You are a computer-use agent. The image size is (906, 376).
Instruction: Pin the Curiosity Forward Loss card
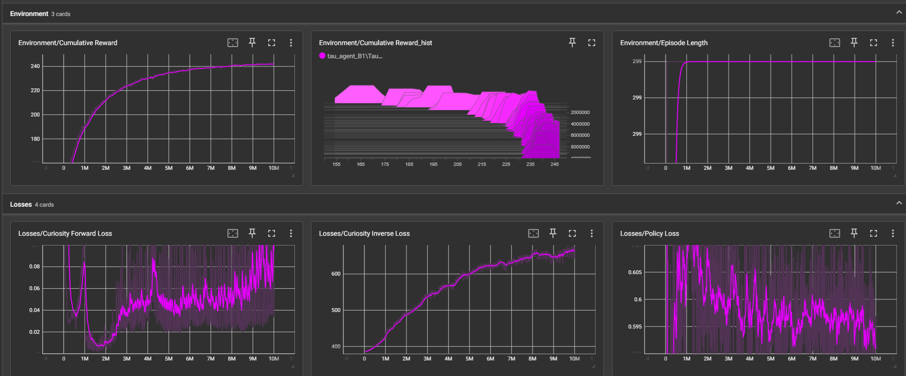252,233
